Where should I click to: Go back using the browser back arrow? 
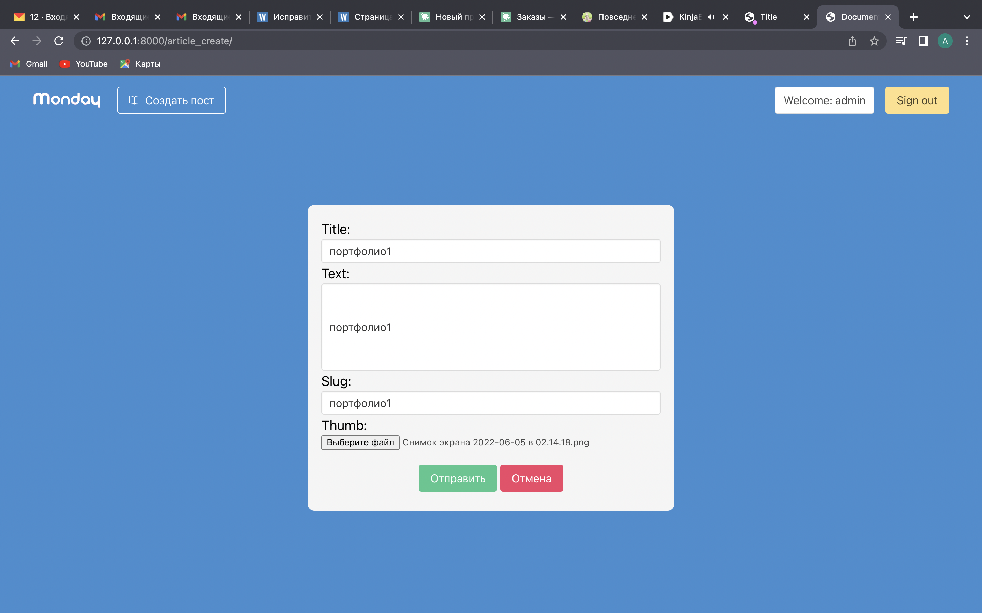click(x=15, y=41)
